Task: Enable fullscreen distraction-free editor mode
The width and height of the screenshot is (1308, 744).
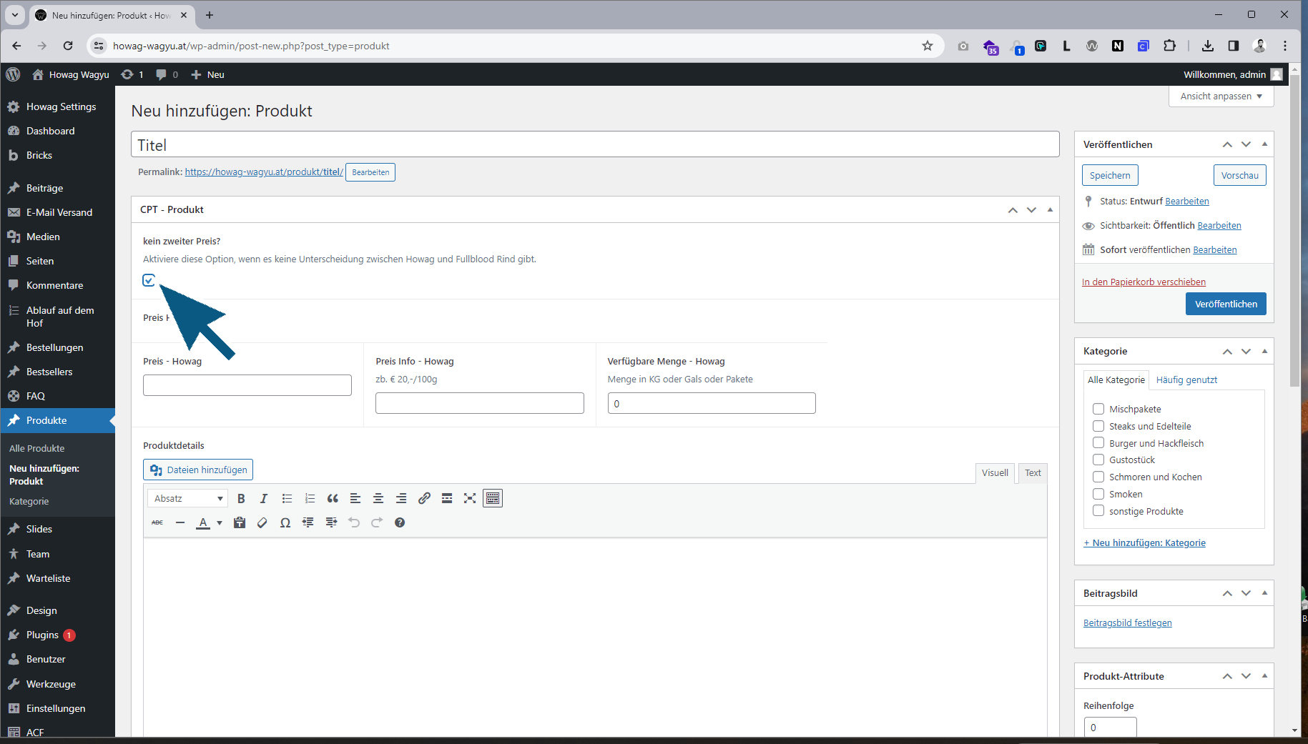Action: tap(470, 498)
